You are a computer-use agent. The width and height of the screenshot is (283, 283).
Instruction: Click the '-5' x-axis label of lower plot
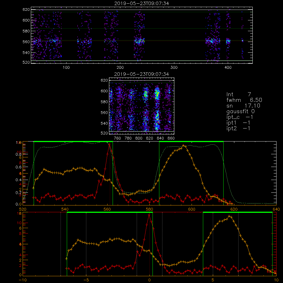(86, 280)
